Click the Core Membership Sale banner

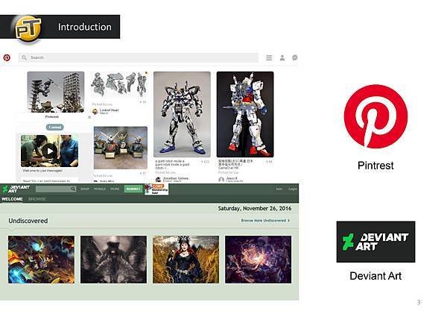(156, 189)
